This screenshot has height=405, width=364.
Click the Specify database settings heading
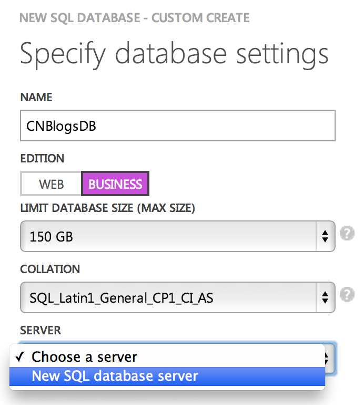coord(174,54)
